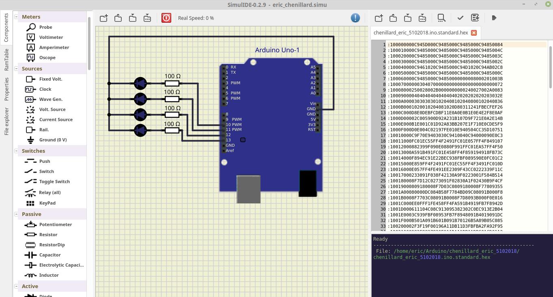Open a circuit file

pyautogui.click(x=118, y=18)
